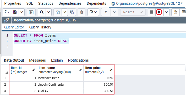The height and width of the screenshot is (95, 186).
Task: Open the Messages tab
Action: pos(37,60)
